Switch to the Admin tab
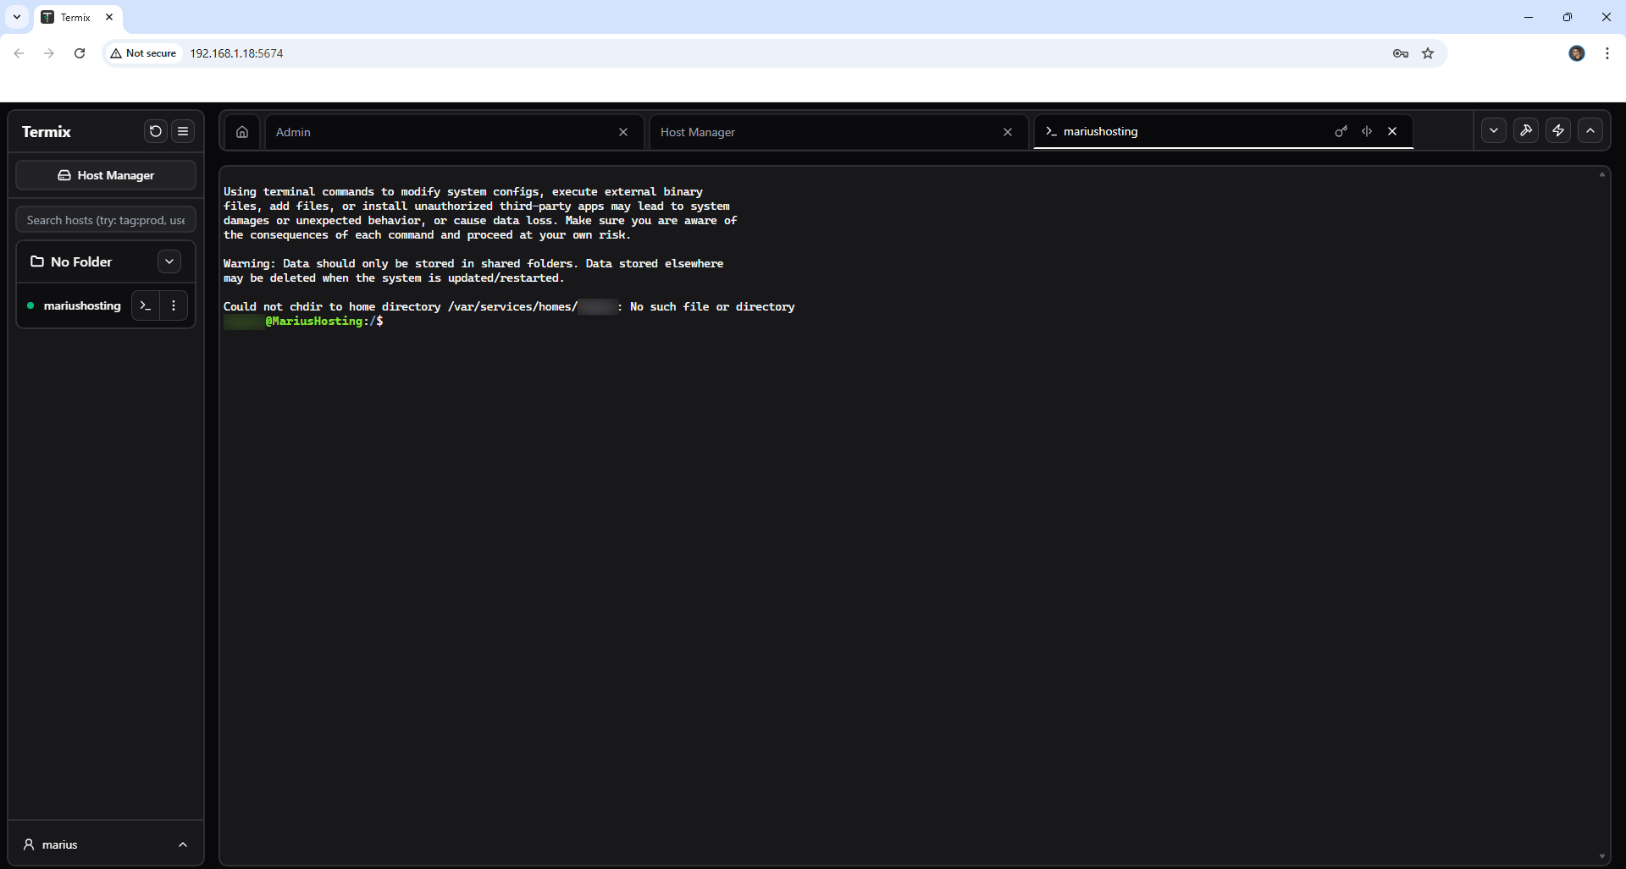Image resolution: width=1626 pixels, height=869 pixels. click(440, 132)
